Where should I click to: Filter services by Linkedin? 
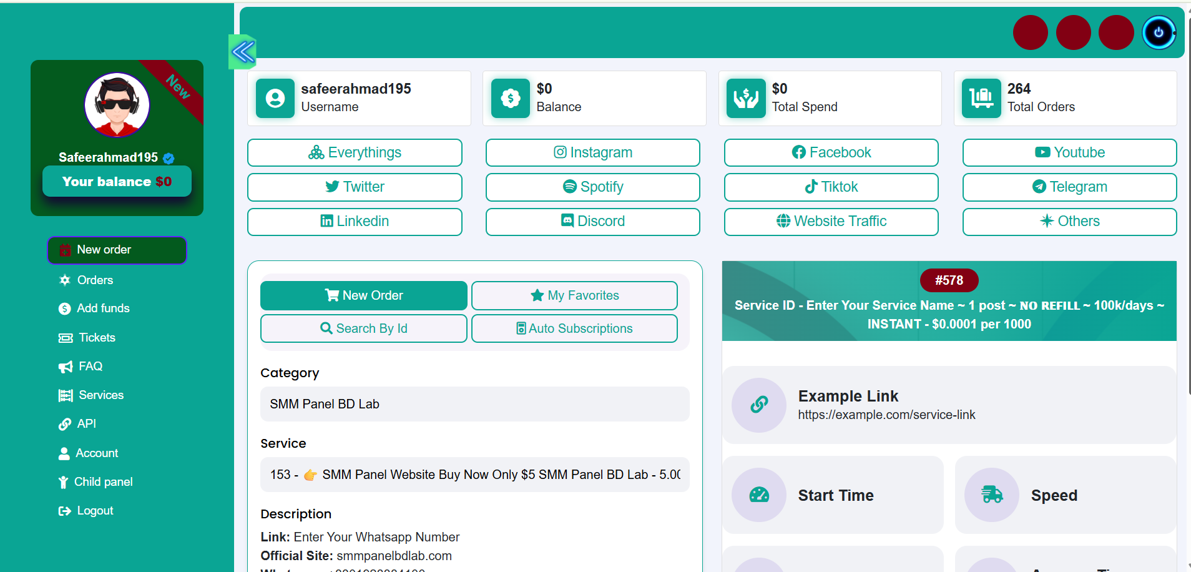pos(355,221)
